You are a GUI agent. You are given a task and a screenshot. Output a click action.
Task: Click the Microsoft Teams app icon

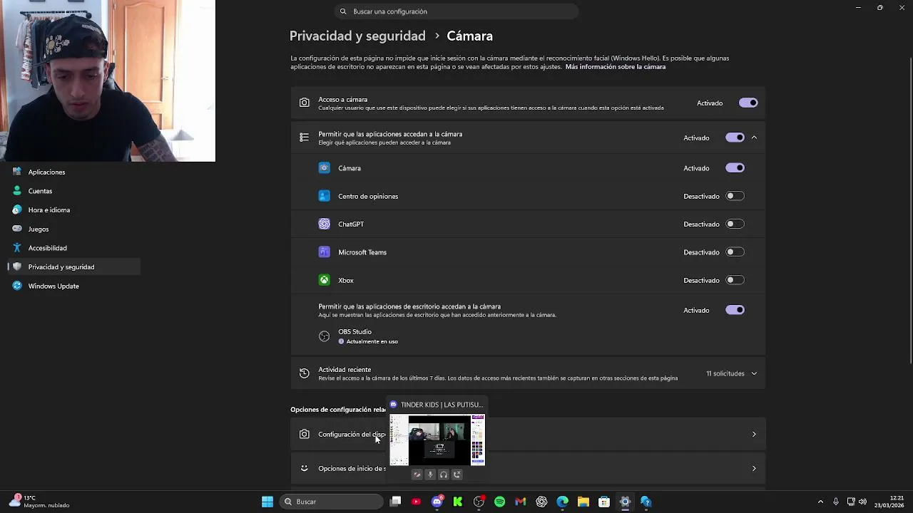pos(325,252)
